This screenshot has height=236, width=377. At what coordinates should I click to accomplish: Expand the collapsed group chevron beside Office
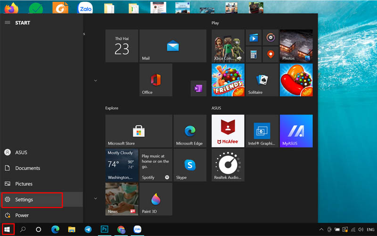[x=96, y=81]
